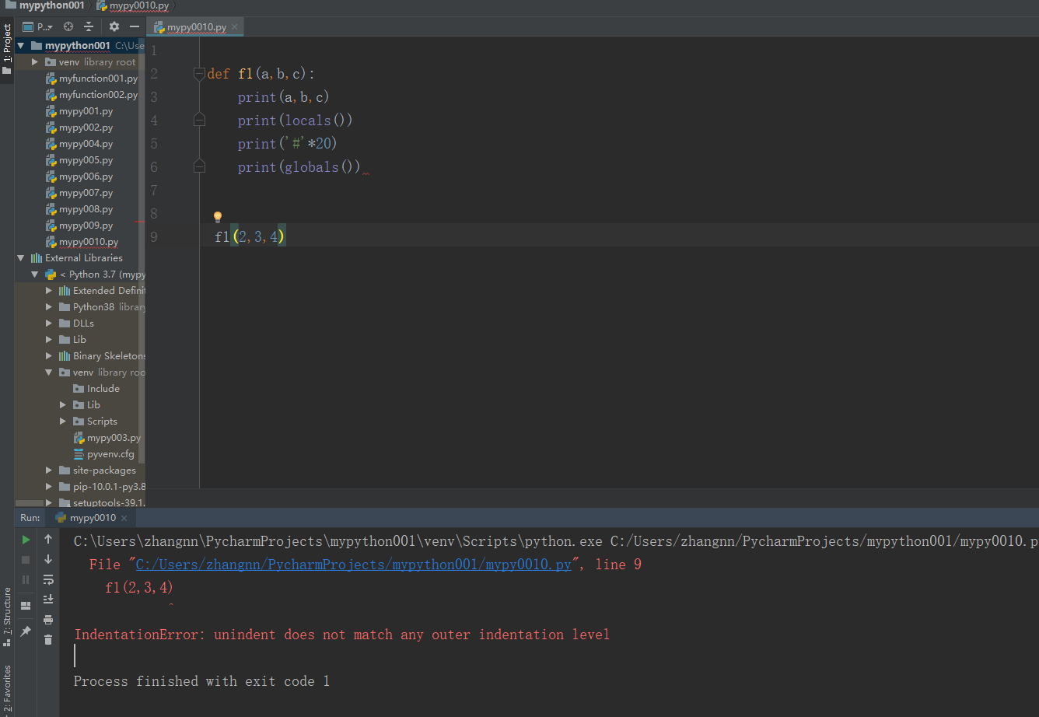Open the Structure side tab
The height and width of the screenshot is (717, 1039).
pyautogui.click(x=7, y=616)
